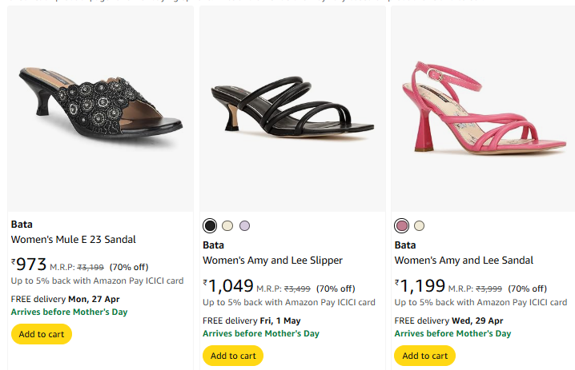This screenshot has height=370, width=575.
Task: Select pink color swatch for Amy and Lee Sandal
Action: [x=402, y=225]
